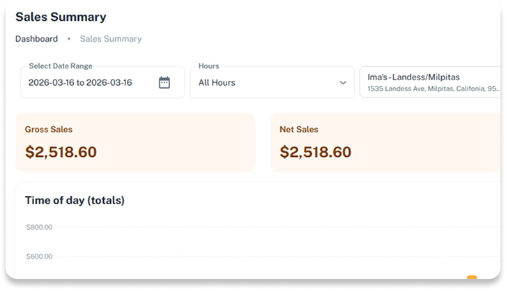Click the Gross Sales card label
The height and width of the screenshot is (290, 506).
[x=49, y=129]
